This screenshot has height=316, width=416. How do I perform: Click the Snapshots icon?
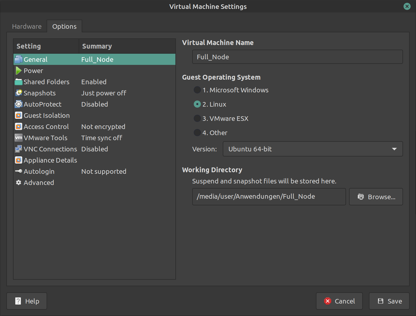(19, 93)
